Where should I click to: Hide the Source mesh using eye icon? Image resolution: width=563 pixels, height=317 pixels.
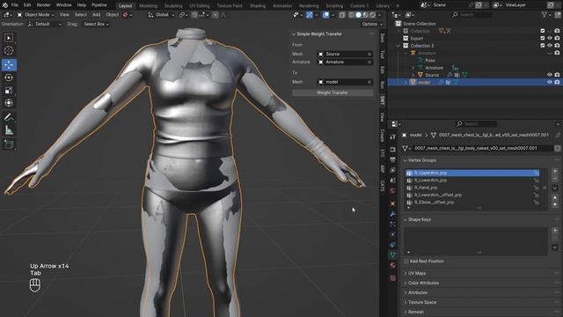coord(550,75)
